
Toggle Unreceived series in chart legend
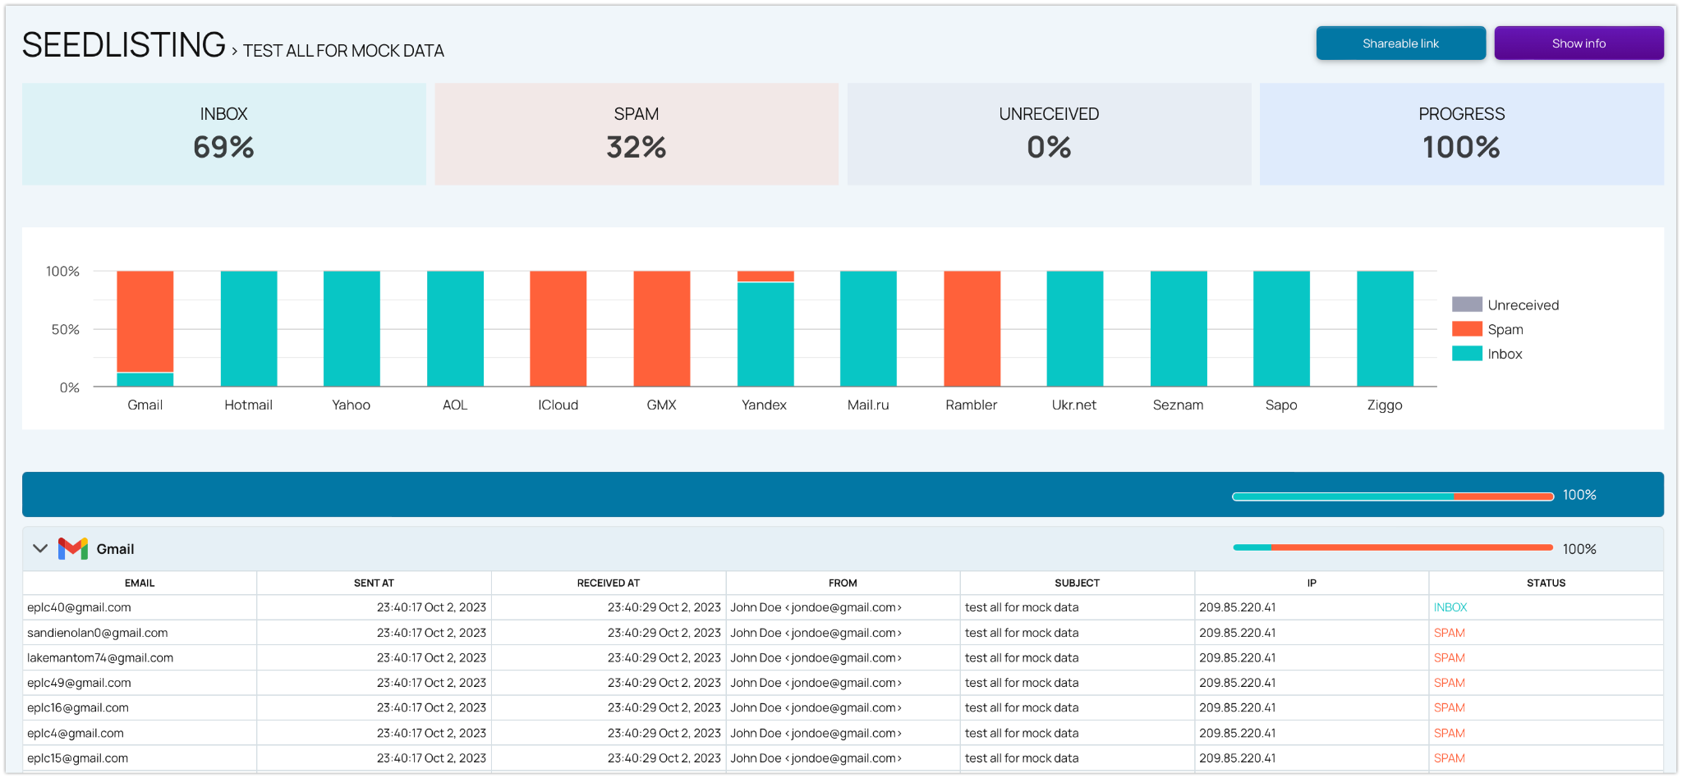pyautogui.click(x=1505, y=304)
